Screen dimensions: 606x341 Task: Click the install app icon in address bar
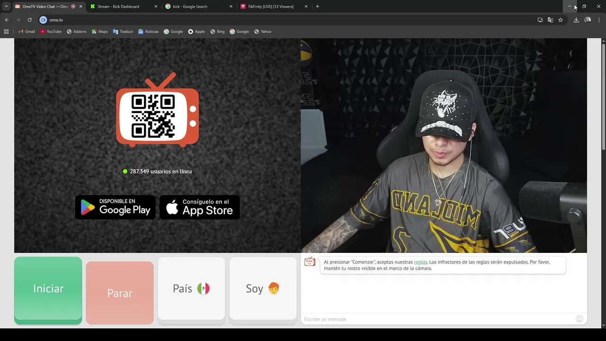[540, 20]
